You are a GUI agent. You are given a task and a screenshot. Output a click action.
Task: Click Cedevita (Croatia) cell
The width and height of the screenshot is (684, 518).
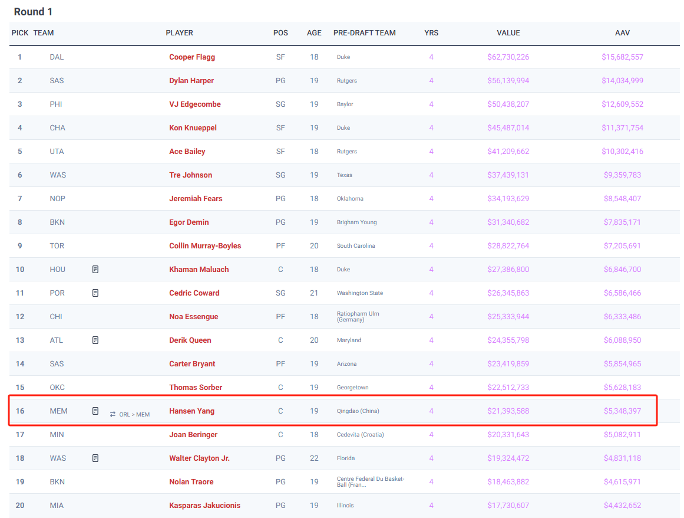(361, 435)
